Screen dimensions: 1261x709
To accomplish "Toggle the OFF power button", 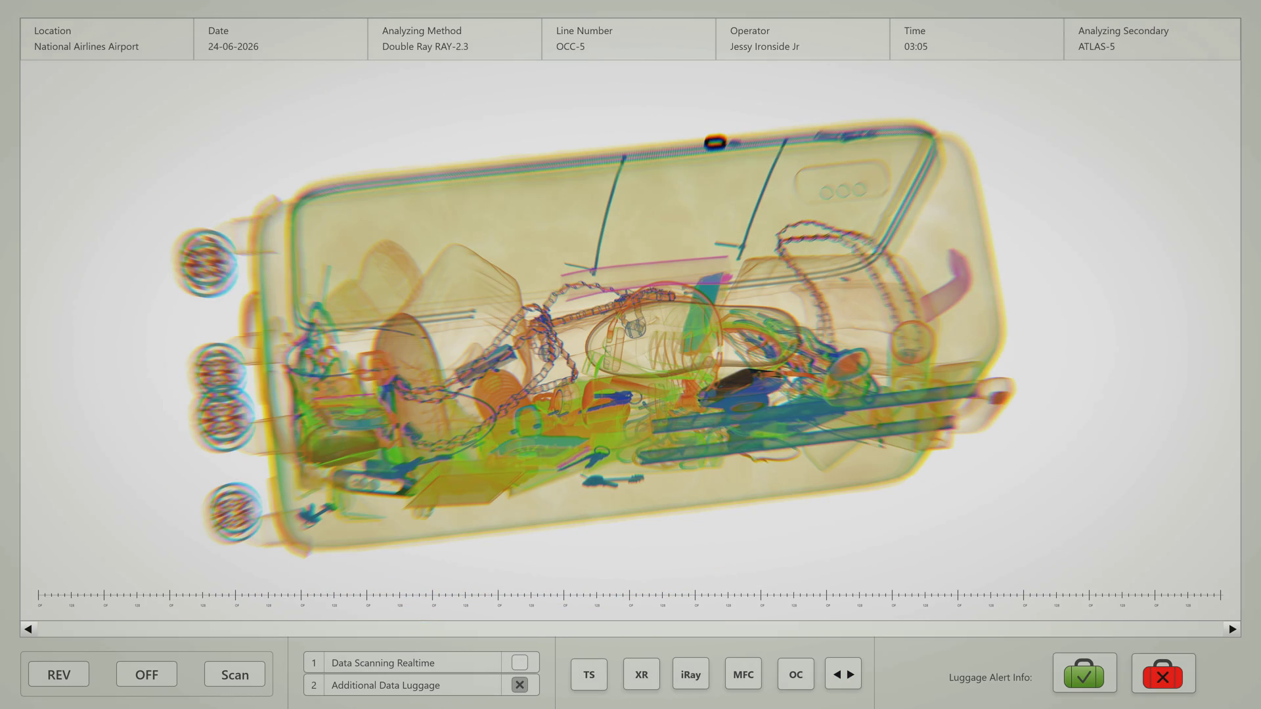I will (x=146, y=674).
